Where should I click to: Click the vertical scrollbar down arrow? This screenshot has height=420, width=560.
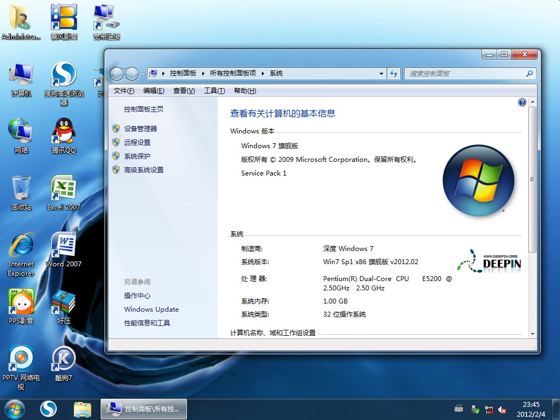(533, 334)
